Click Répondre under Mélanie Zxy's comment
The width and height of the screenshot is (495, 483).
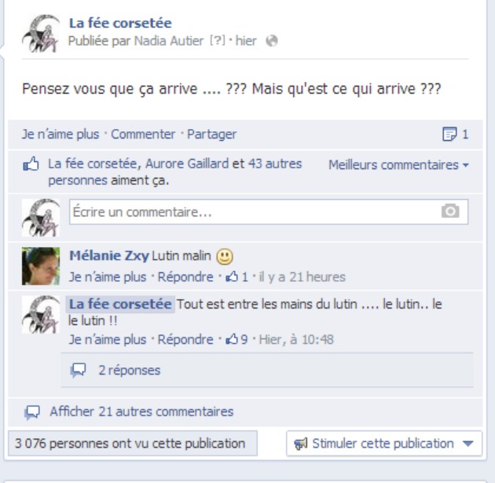(x=185, y=277)
